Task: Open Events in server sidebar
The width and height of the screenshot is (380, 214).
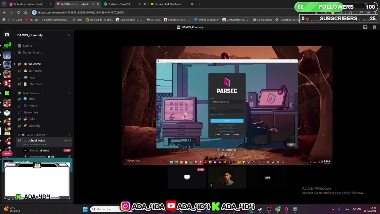Action: coord(44,46)
